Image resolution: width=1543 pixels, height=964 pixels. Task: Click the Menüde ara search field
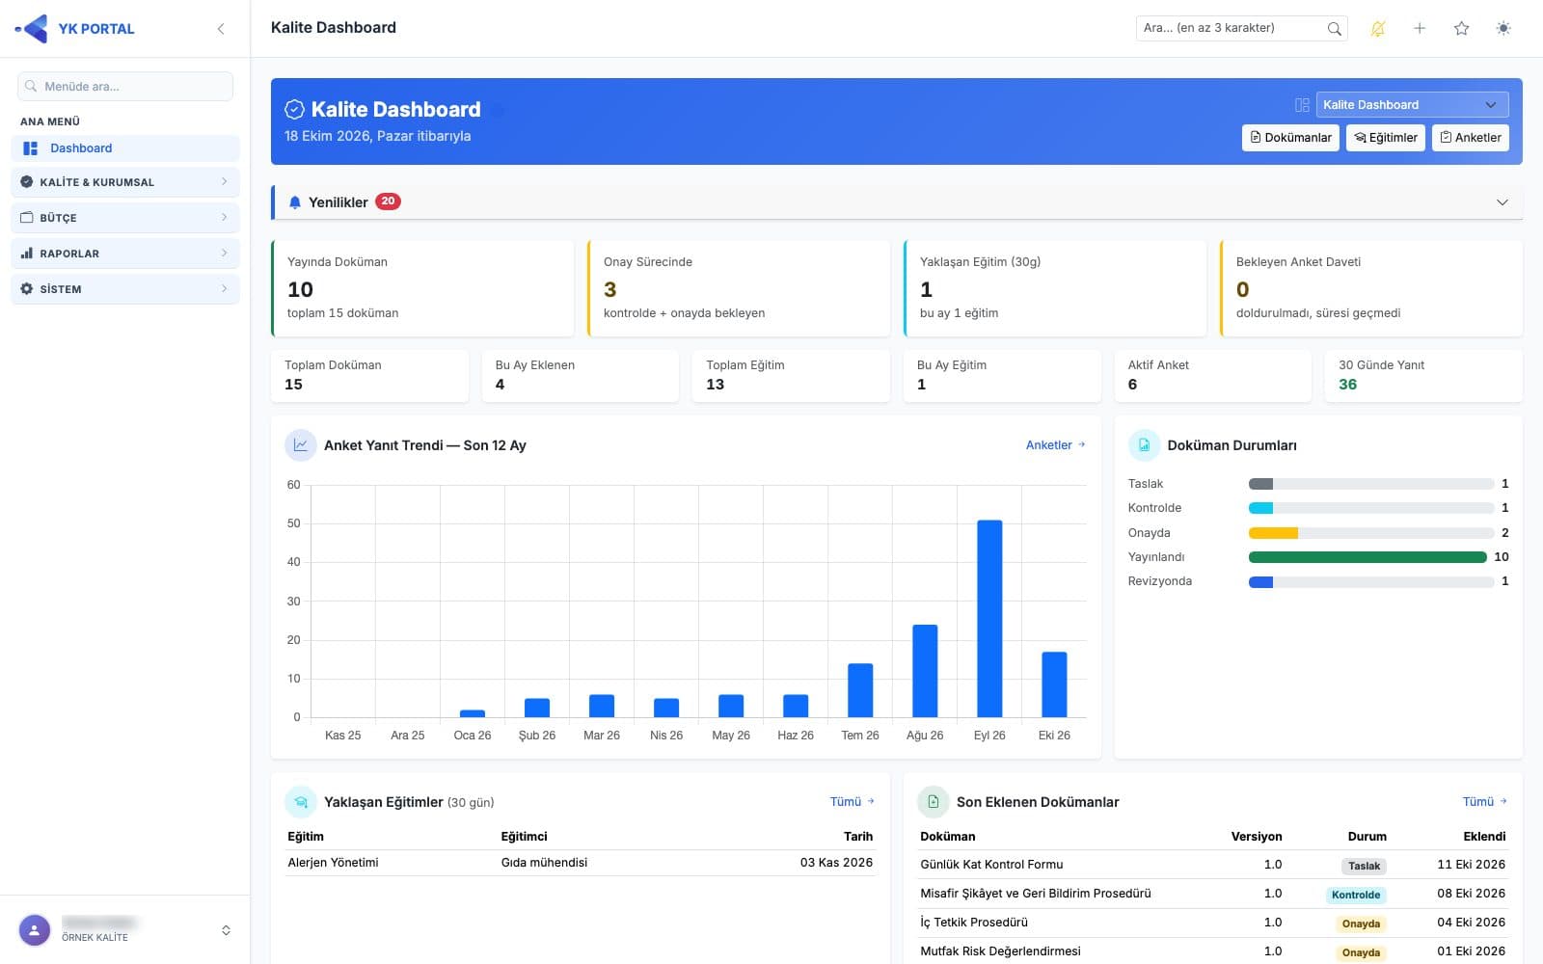tap(125, 87)
